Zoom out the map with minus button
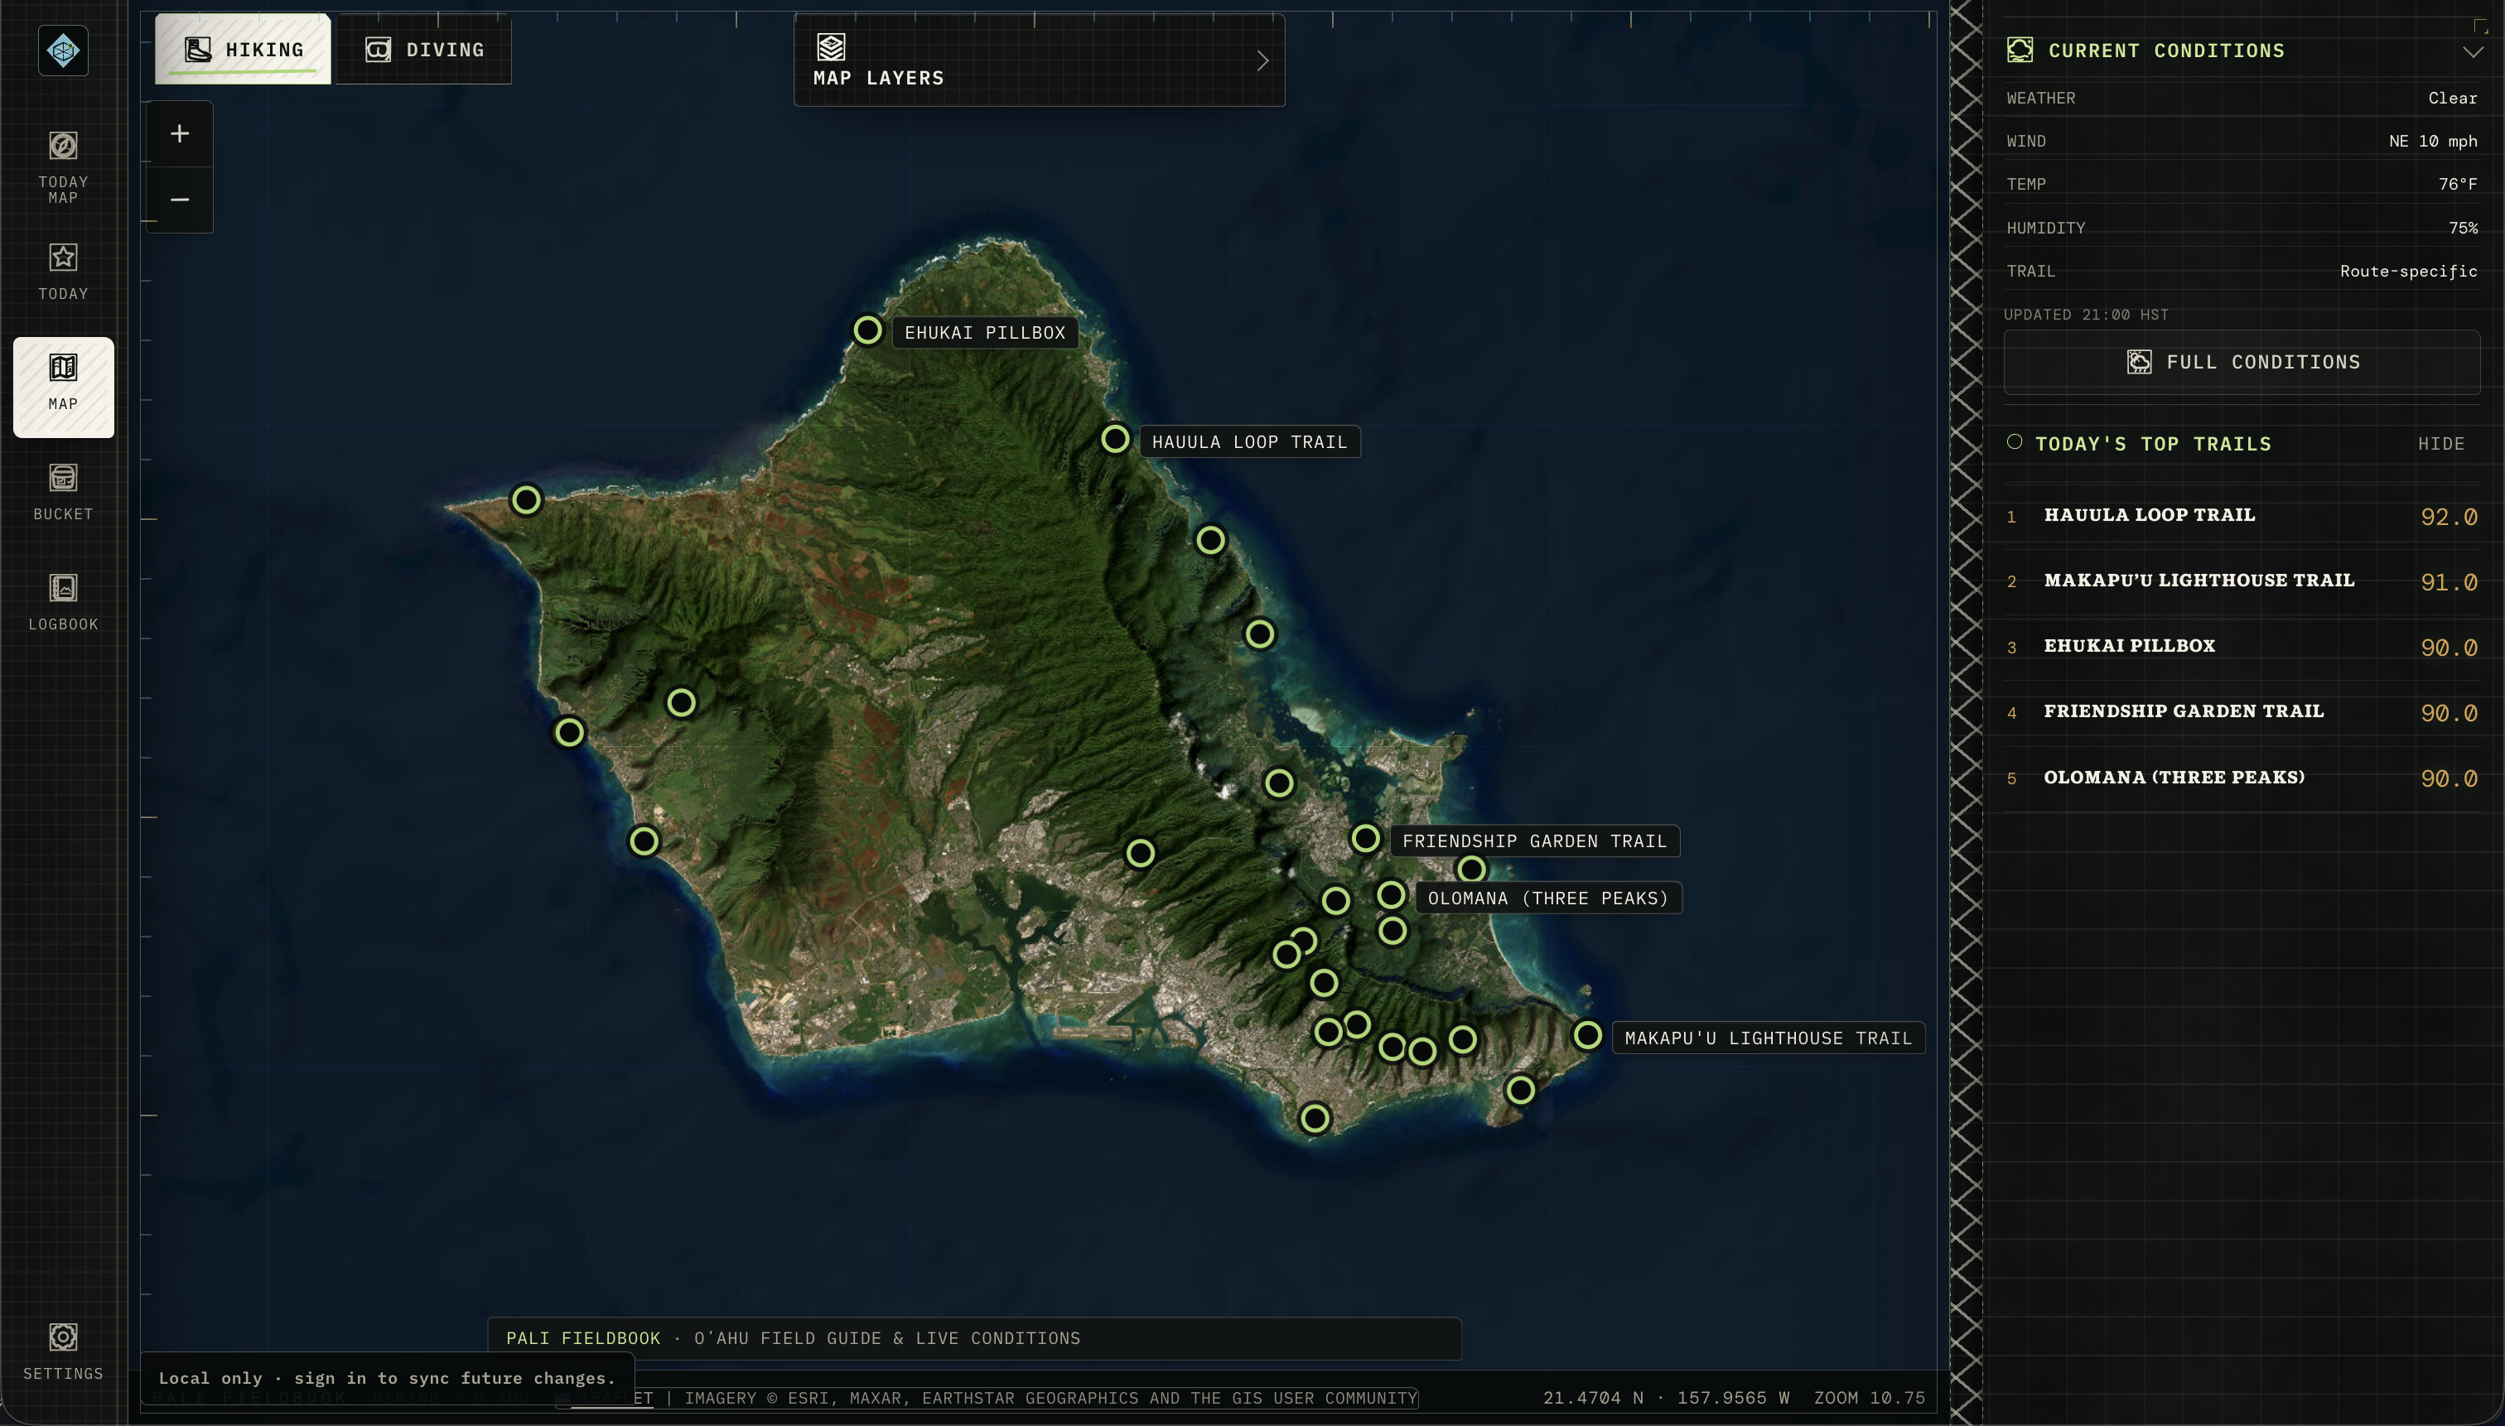 point(179,200)
